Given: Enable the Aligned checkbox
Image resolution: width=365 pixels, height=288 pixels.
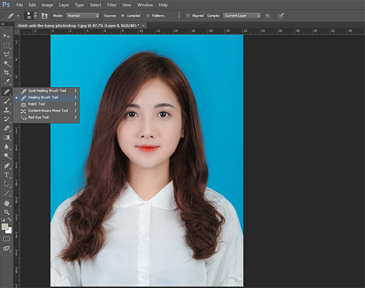Looking at the screenshot, I should (187, 15).
